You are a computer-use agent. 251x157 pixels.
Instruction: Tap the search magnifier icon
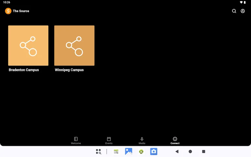pyautogui.click(x=234, y=11)
